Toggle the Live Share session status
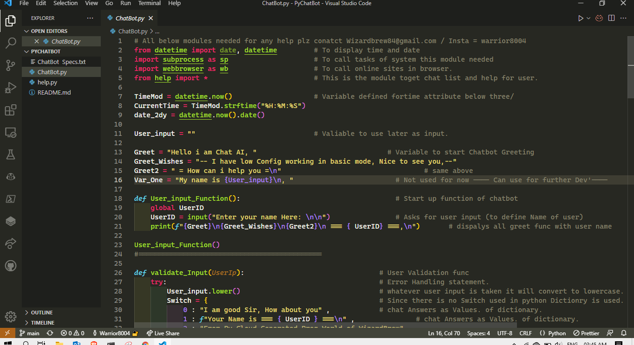The image size is (634, 345). point(163,333)
